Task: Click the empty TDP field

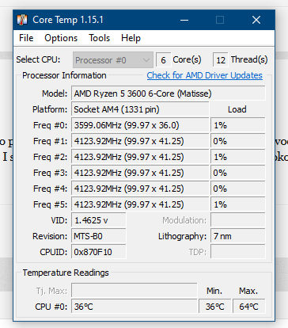Action: point(238,252)
